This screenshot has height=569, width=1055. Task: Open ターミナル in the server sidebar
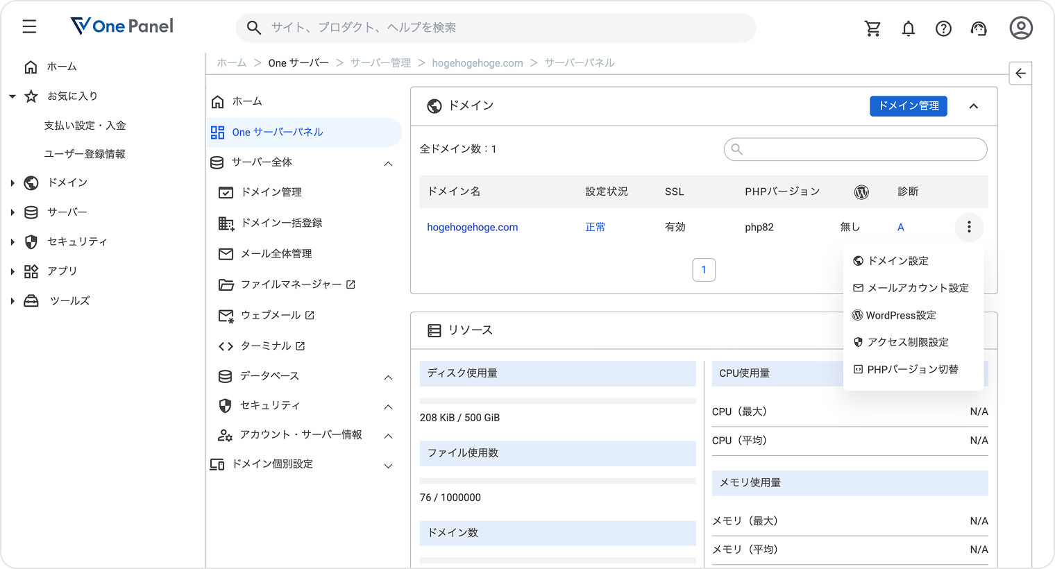(x=266, y=346)
